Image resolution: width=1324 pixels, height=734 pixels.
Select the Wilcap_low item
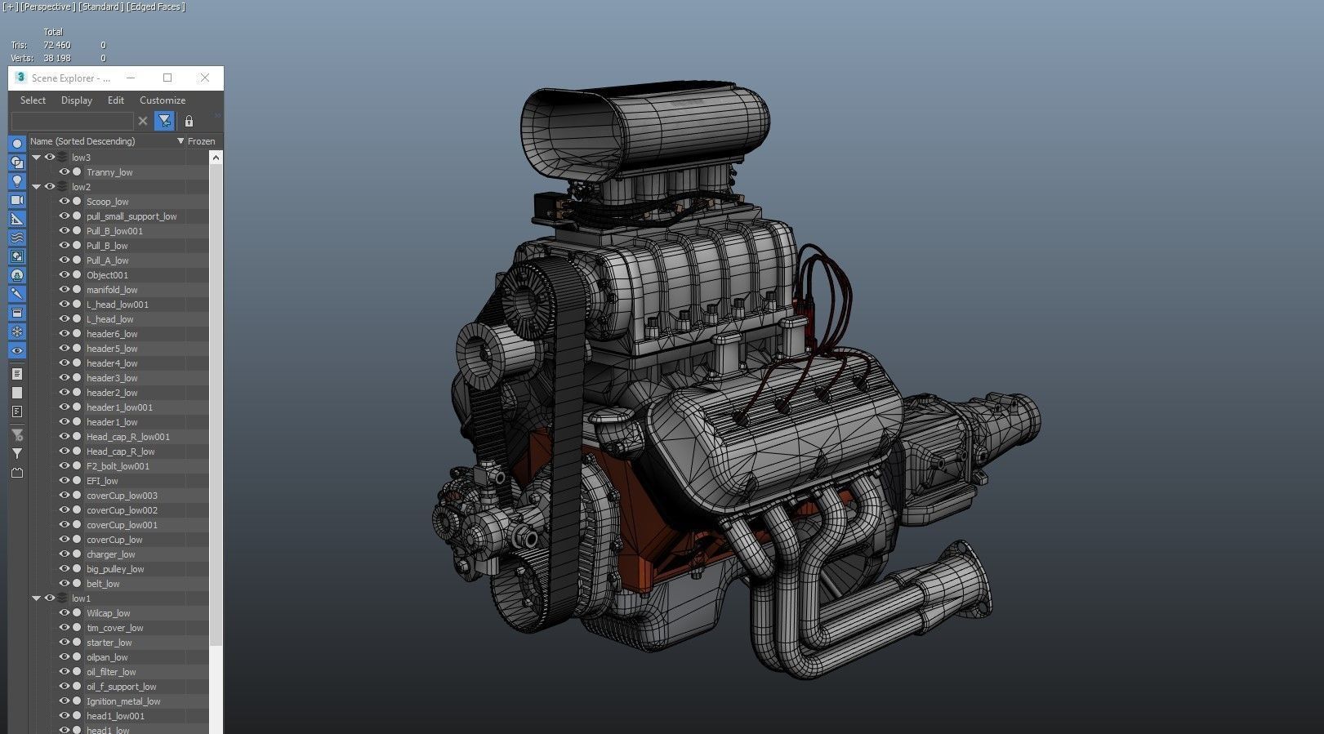tap(109, 613)
